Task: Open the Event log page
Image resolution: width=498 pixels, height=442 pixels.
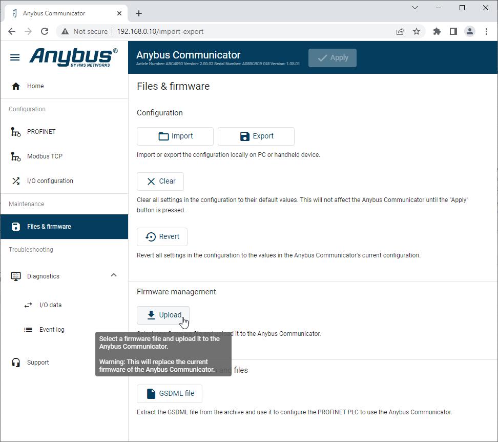Action: point(51,330)
